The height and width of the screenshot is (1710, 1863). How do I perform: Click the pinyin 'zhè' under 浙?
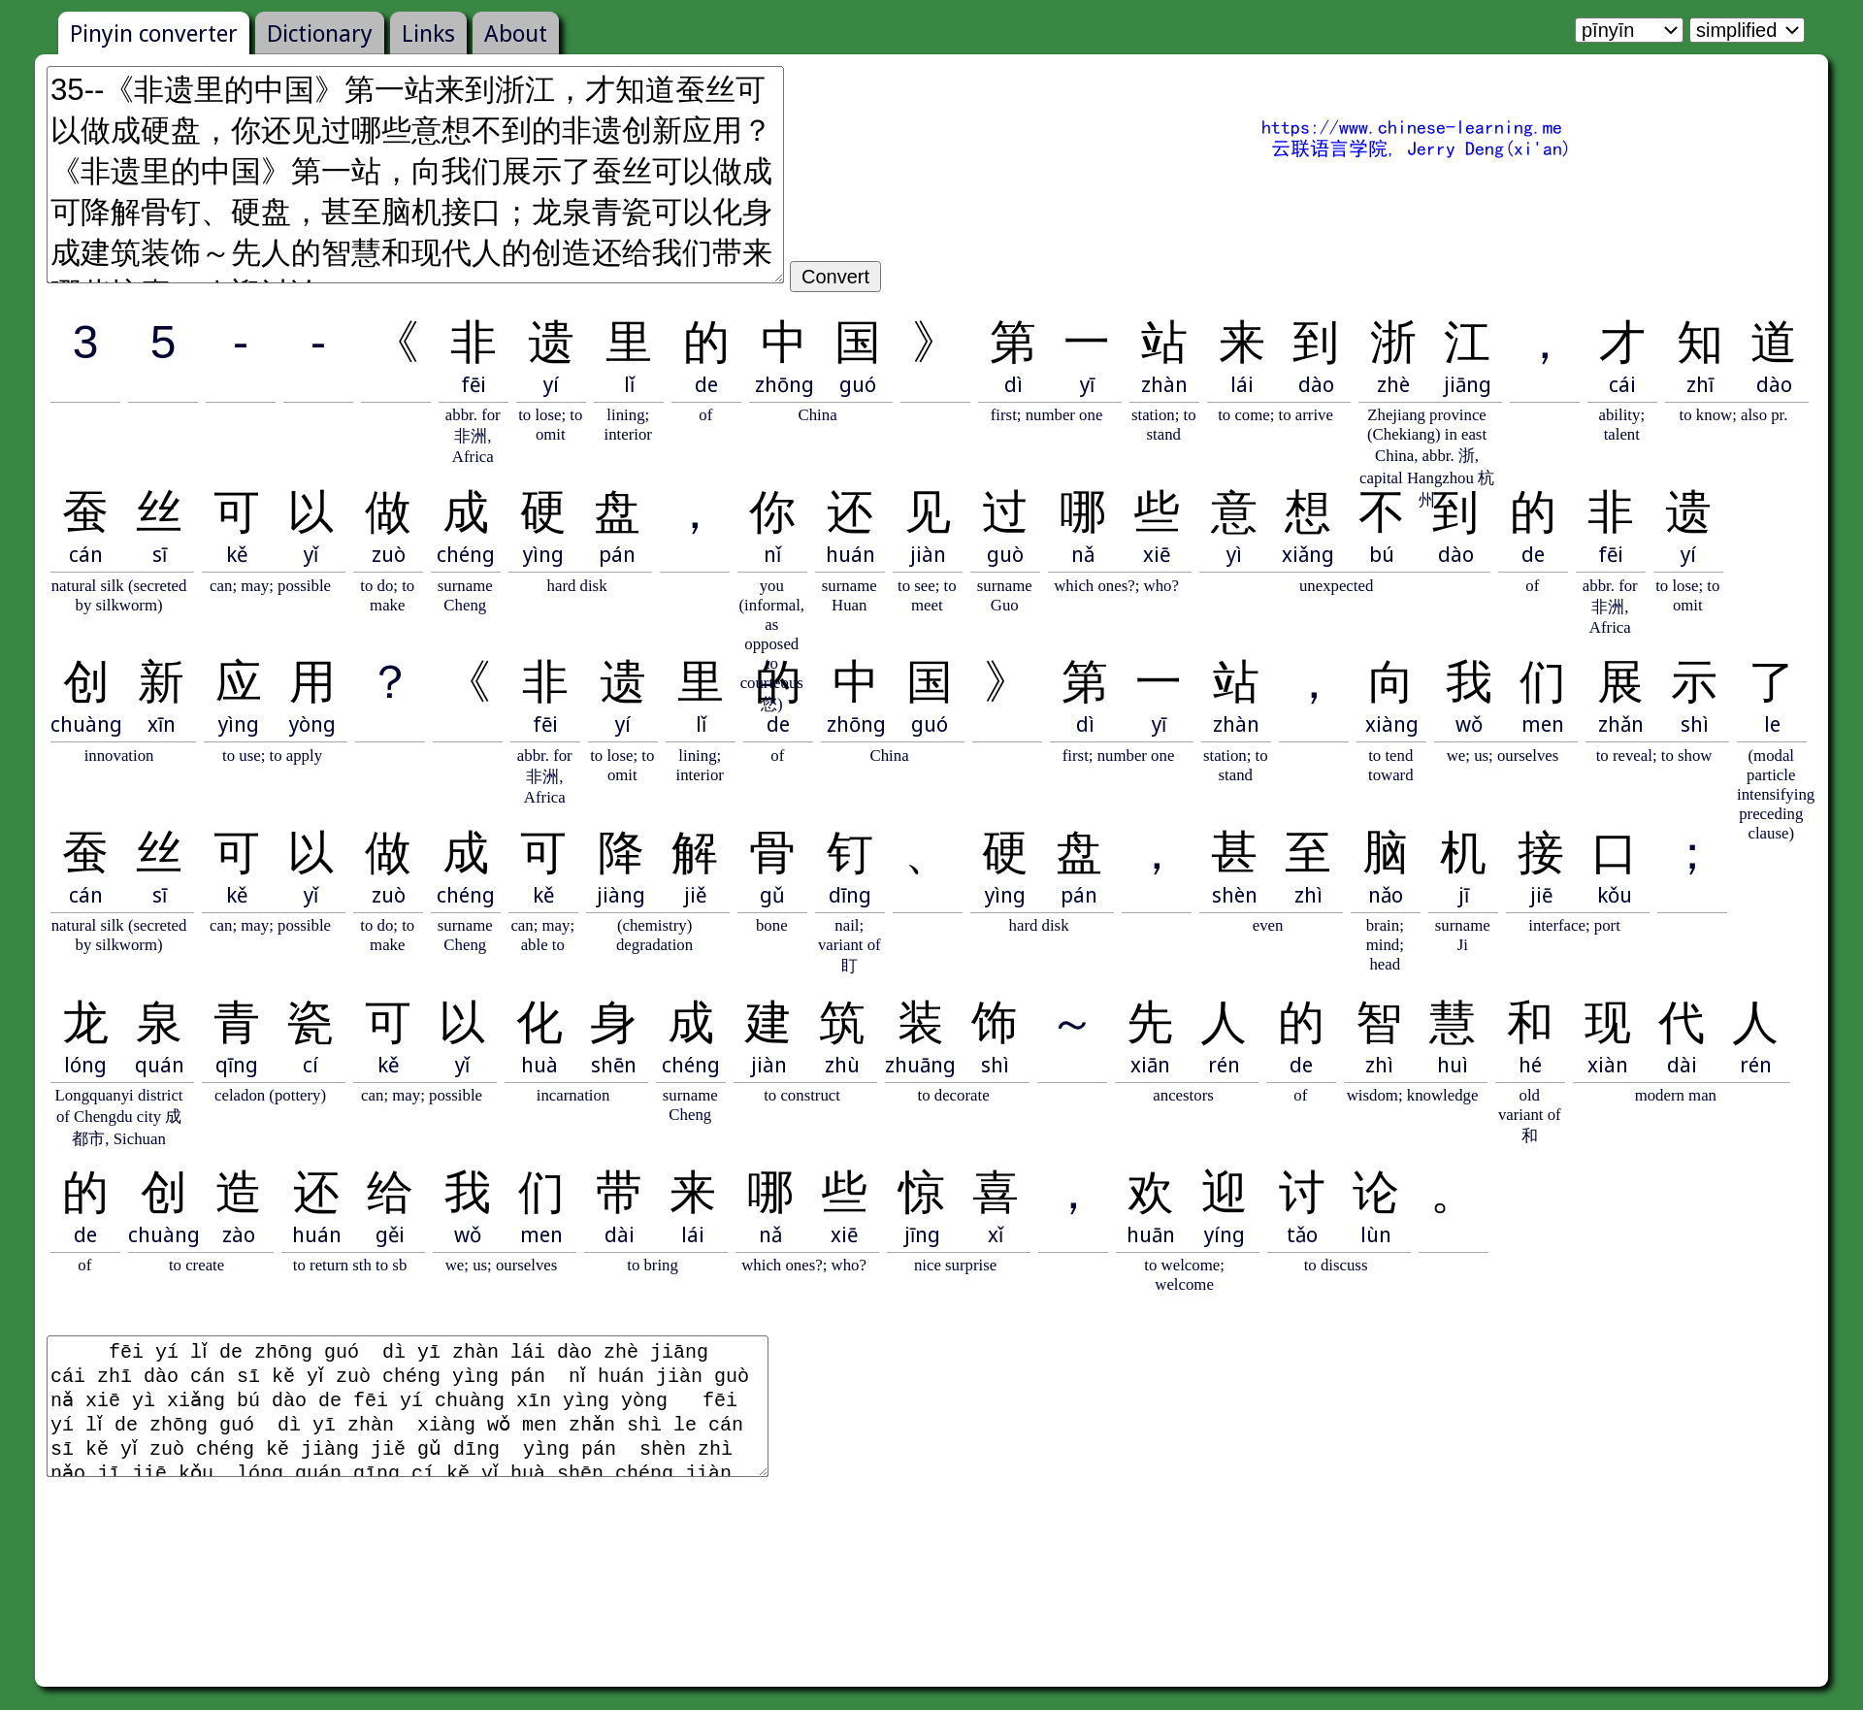(1393, 385)
